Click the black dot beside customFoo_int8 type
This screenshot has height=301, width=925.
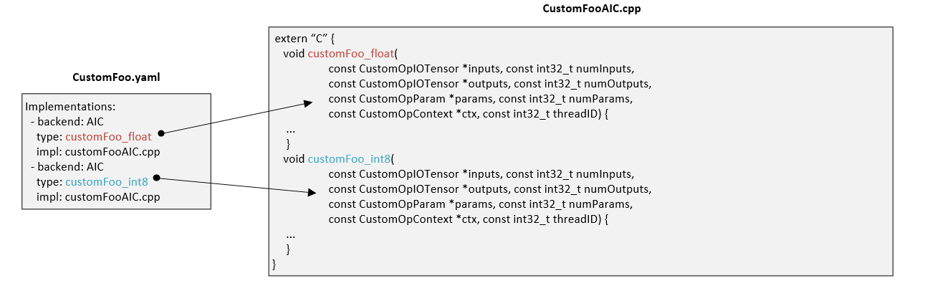point(155,177)
